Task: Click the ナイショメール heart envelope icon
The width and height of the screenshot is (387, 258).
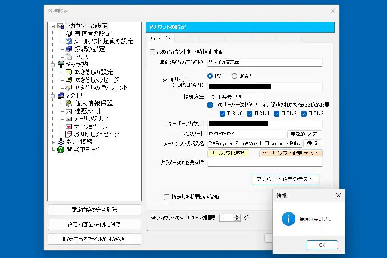Action: point(69,126)
